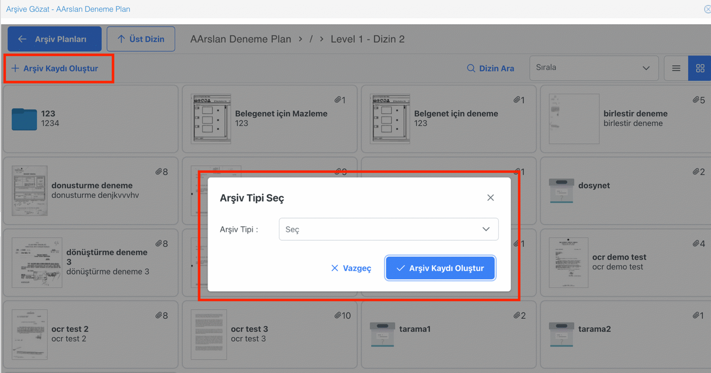Confirm with the blue Arşiv Kaydı Oluştur button
This screenshot has width=711, height=373.
pyautogui.click(x=440, y=268)
